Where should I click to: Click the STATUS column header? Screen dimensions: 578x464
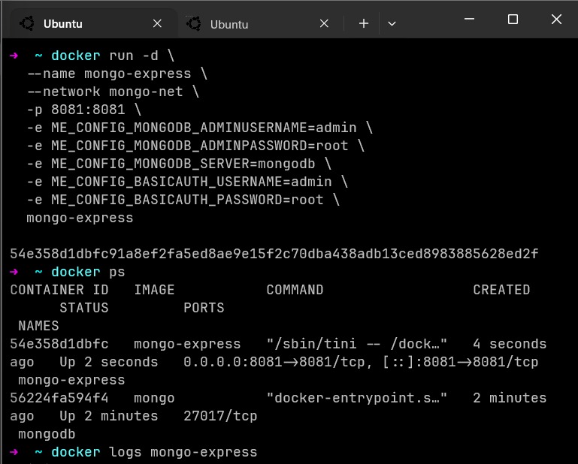coord(84,308)
